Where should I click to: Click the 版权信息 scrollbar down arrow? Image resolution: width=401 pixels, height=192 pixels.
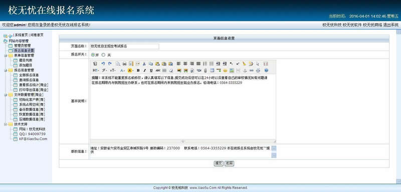click(274, 155)
